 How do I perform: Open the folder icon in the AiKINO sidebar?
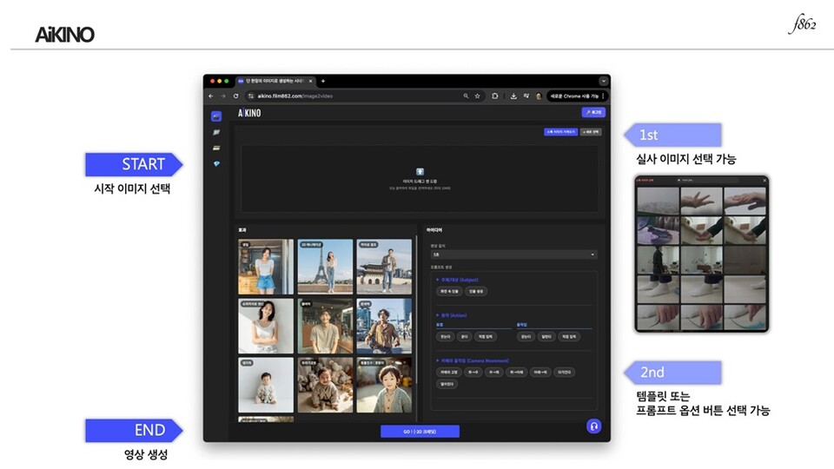pyautogui.click(x=216, y=132)
